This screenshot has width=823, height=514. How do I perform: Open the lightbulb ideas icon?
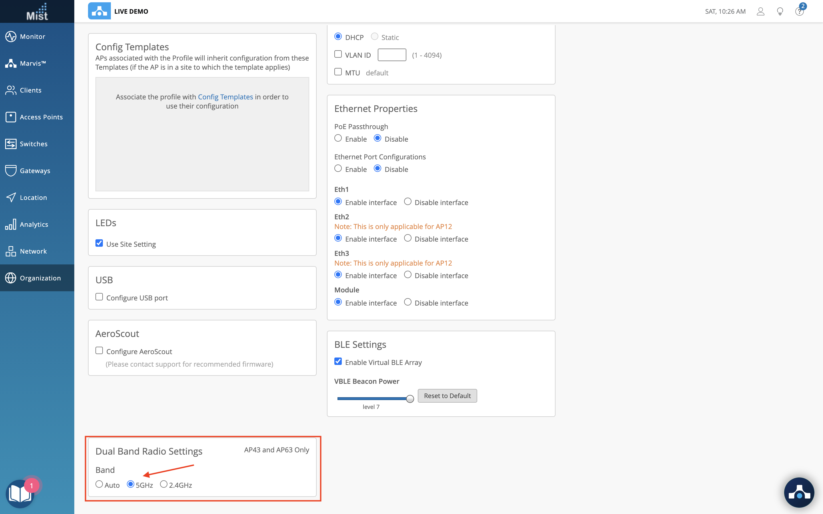[x=780, y=11]
